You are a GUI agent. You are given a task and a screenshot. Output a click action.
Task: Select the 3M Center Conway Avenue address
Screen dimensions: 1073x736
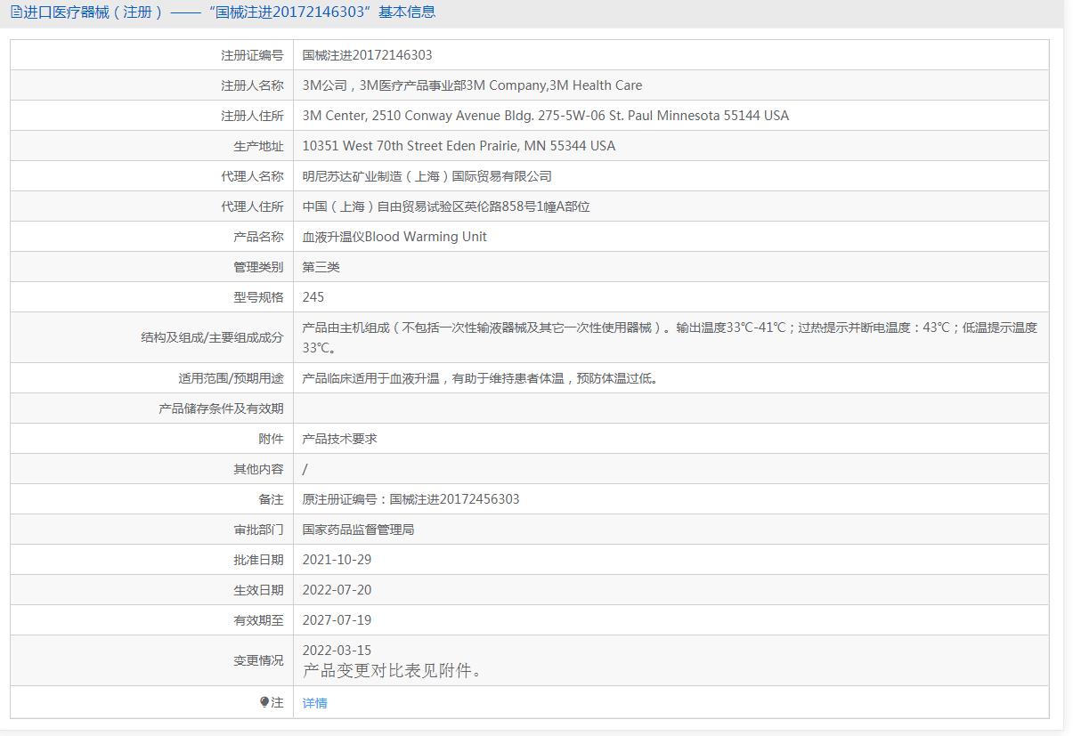point(546,116)
